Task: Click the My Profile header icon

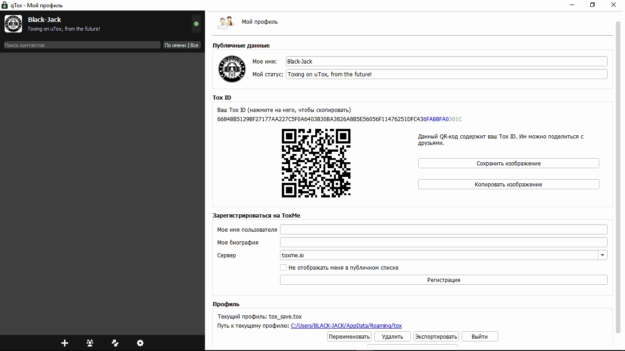Action: (226, 22)
